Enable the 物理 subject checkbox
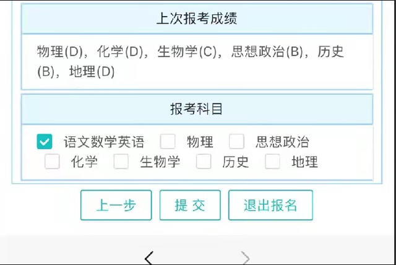396x265 pixels. coord(168,142)
